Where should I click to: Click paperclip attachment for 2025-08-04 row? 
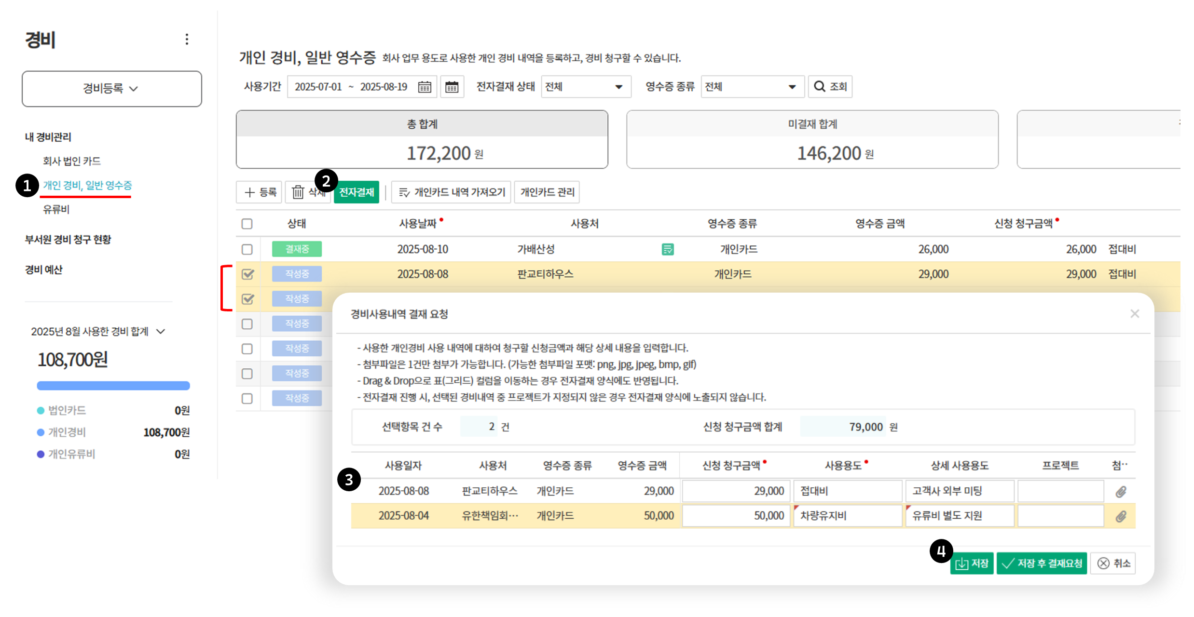coord(1121,516)
